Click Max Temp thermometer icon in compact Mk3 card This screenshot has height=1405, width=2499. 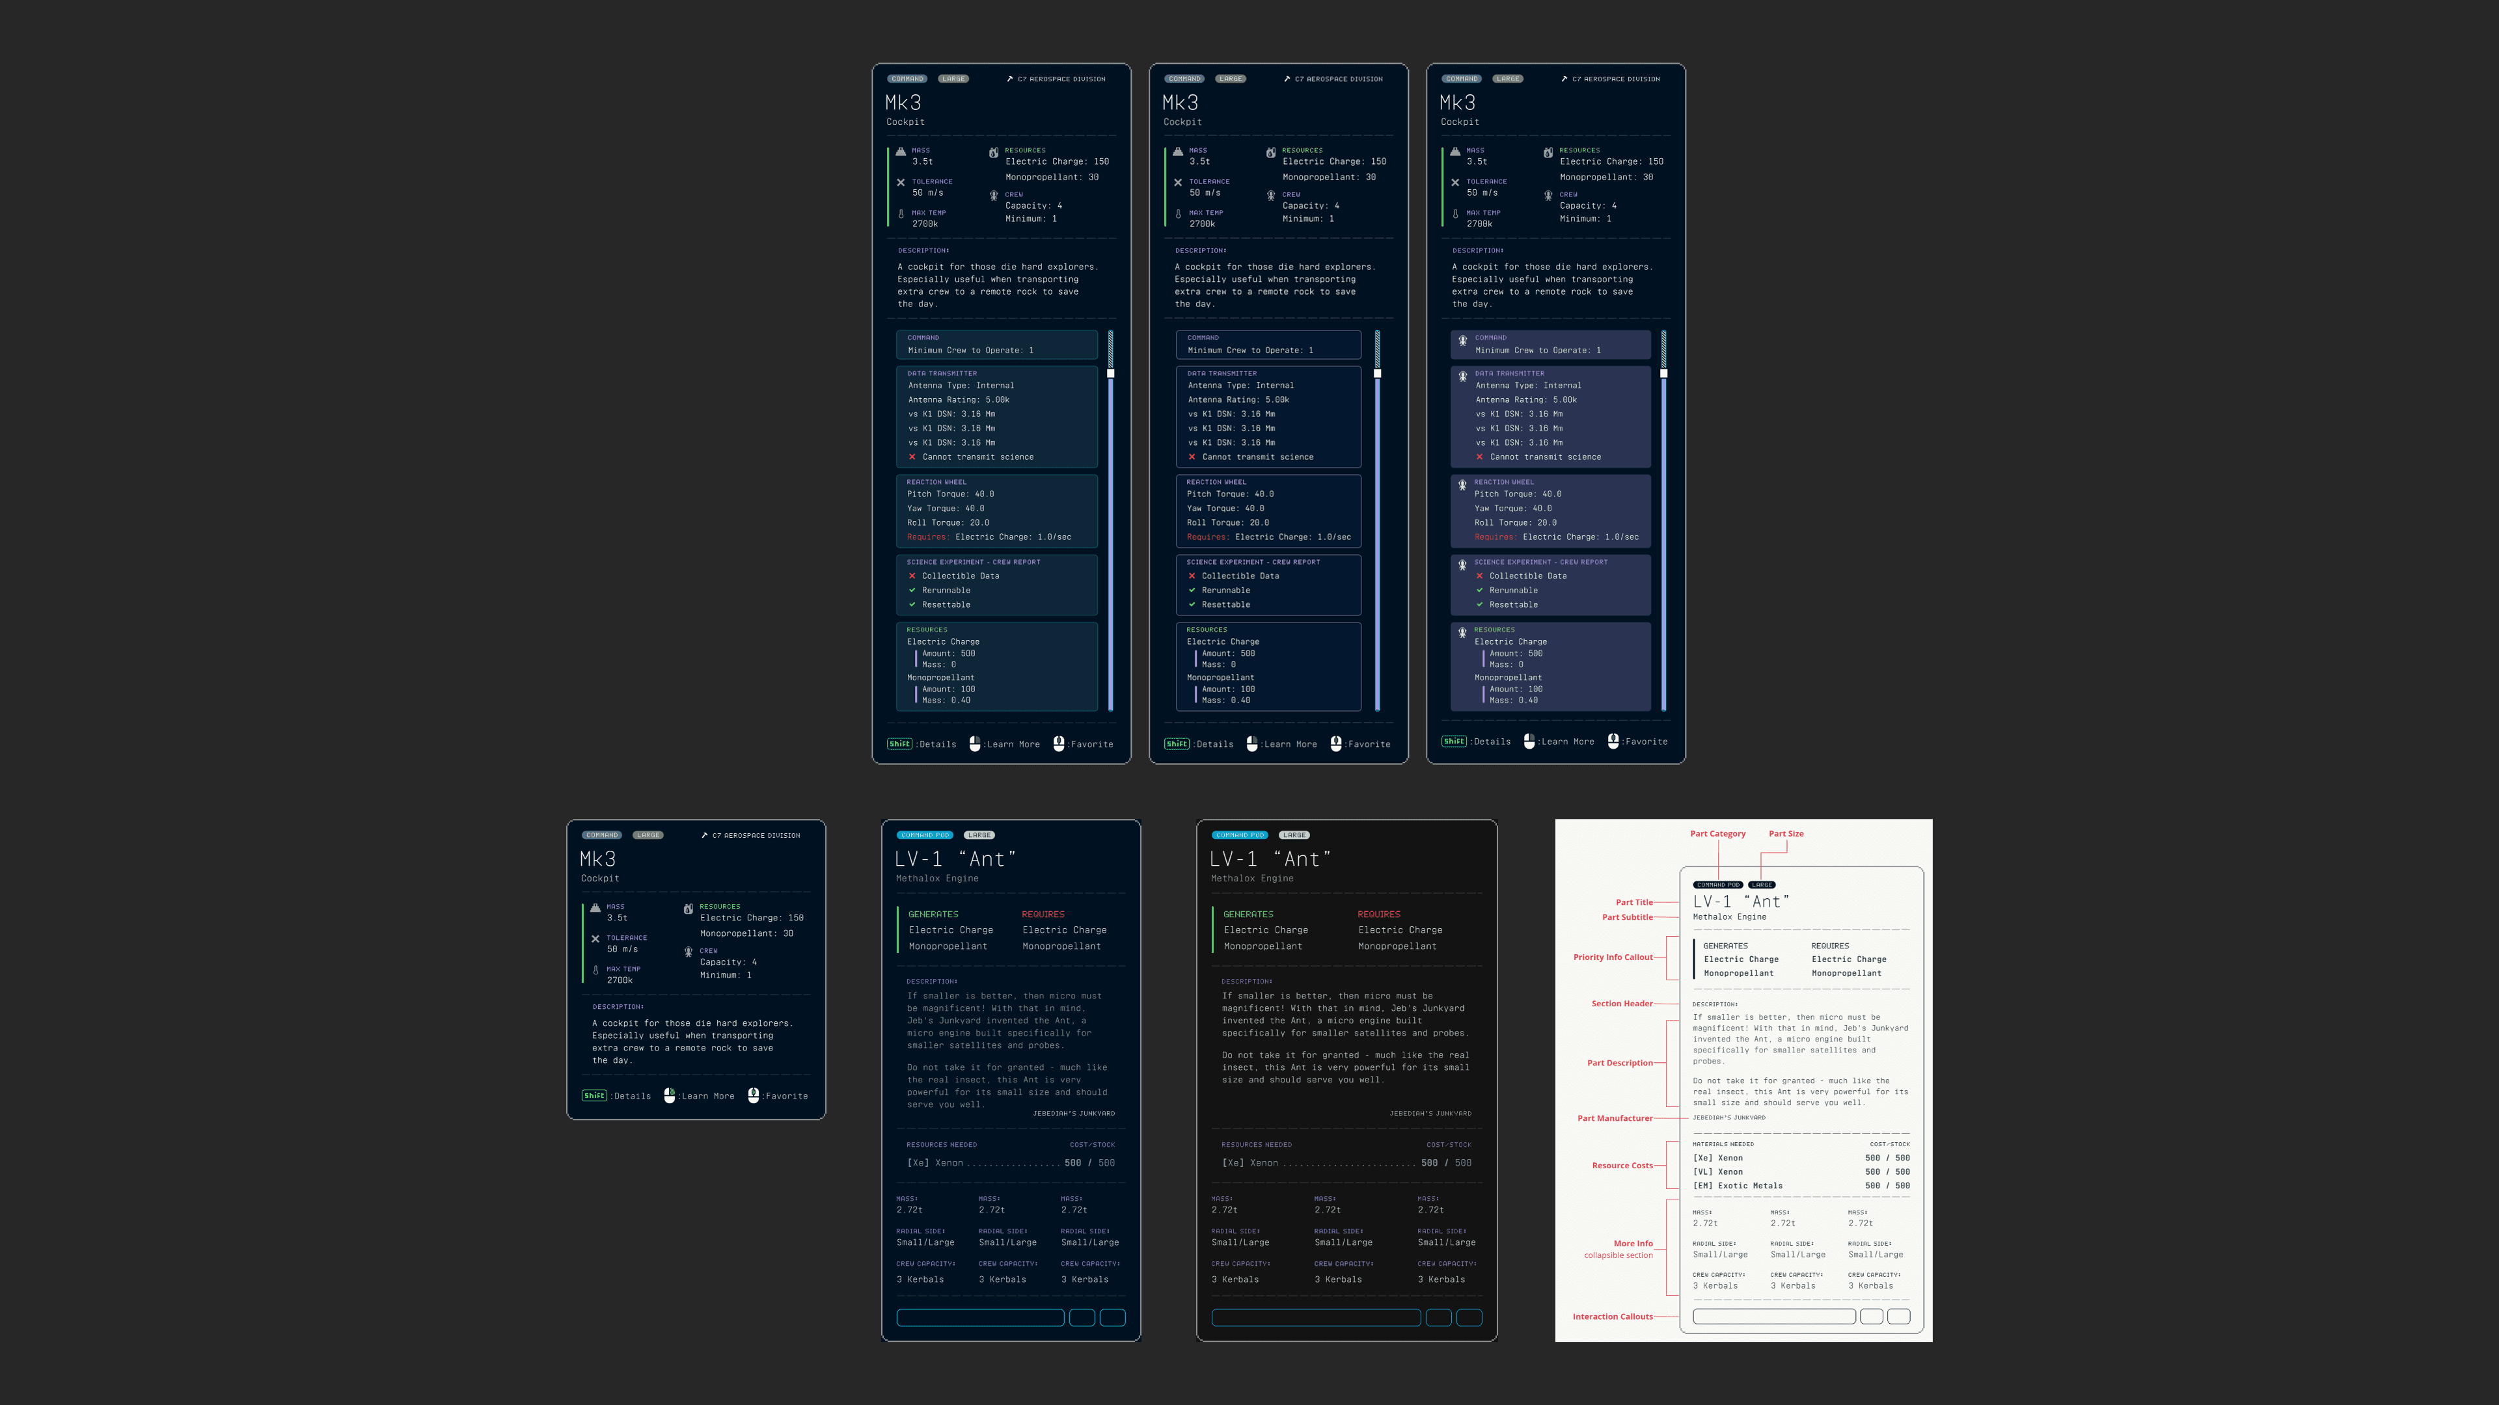(595, 970)
